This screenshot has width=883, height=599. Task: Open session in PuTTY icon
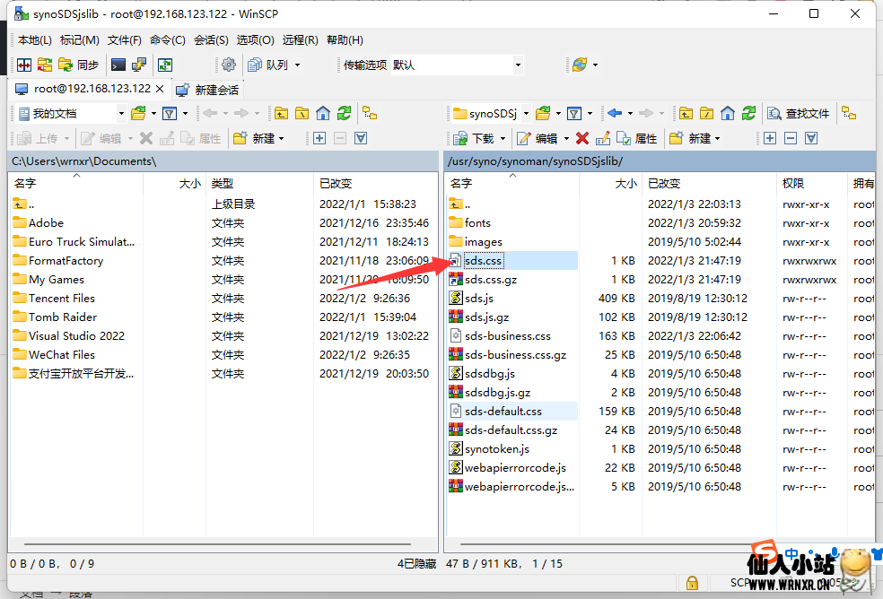click(139, 65)
